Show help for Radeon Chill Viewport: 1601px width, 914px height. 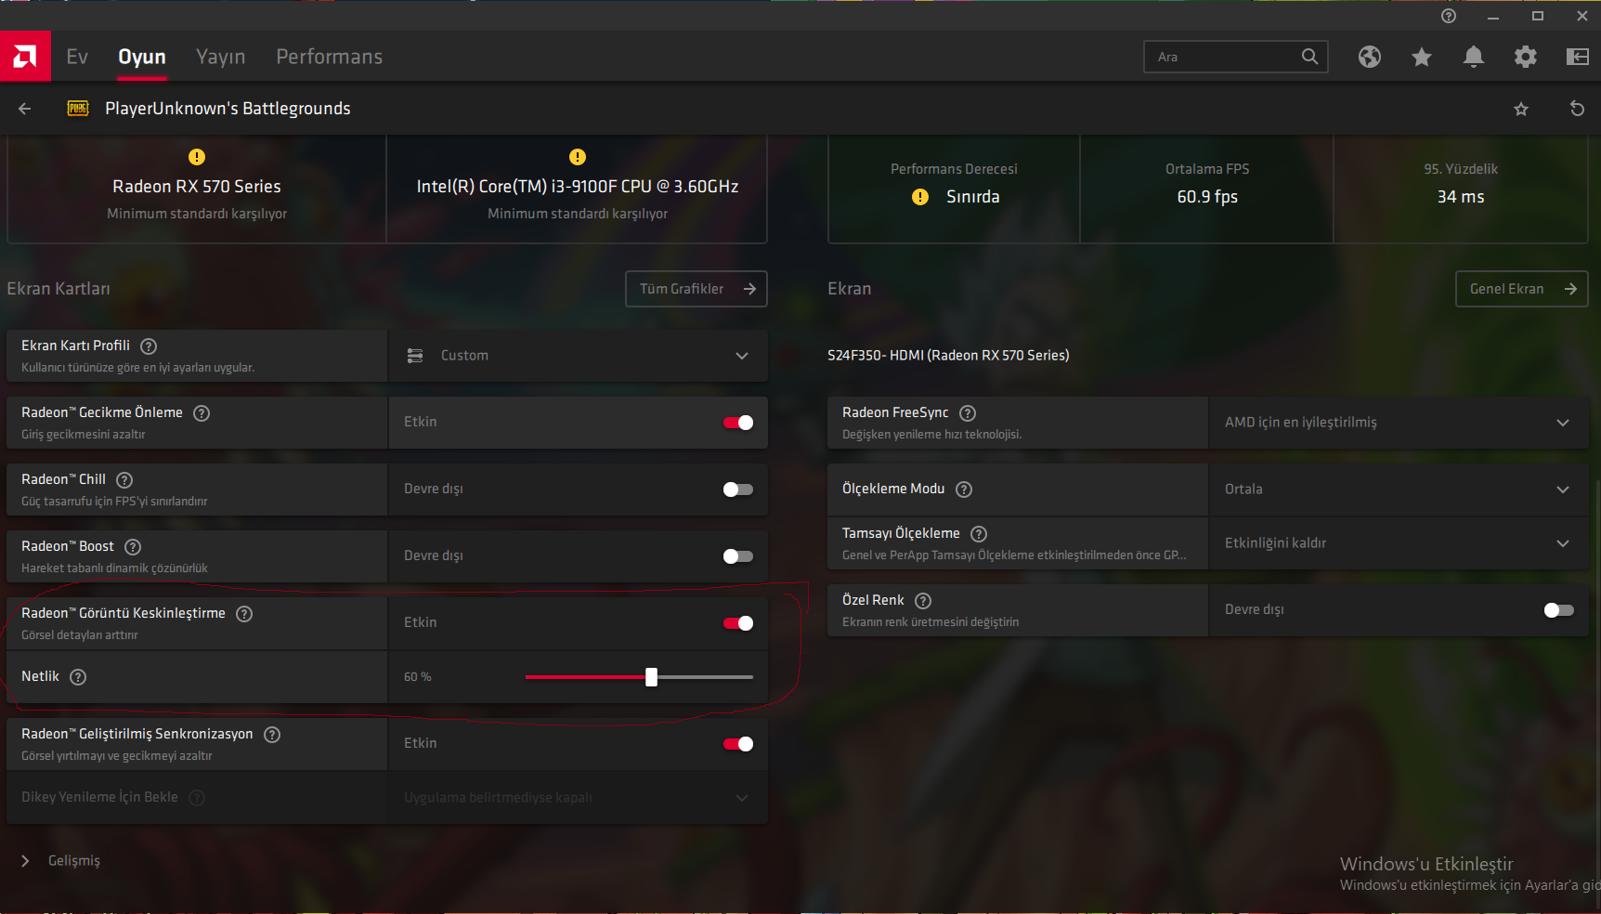124,480
